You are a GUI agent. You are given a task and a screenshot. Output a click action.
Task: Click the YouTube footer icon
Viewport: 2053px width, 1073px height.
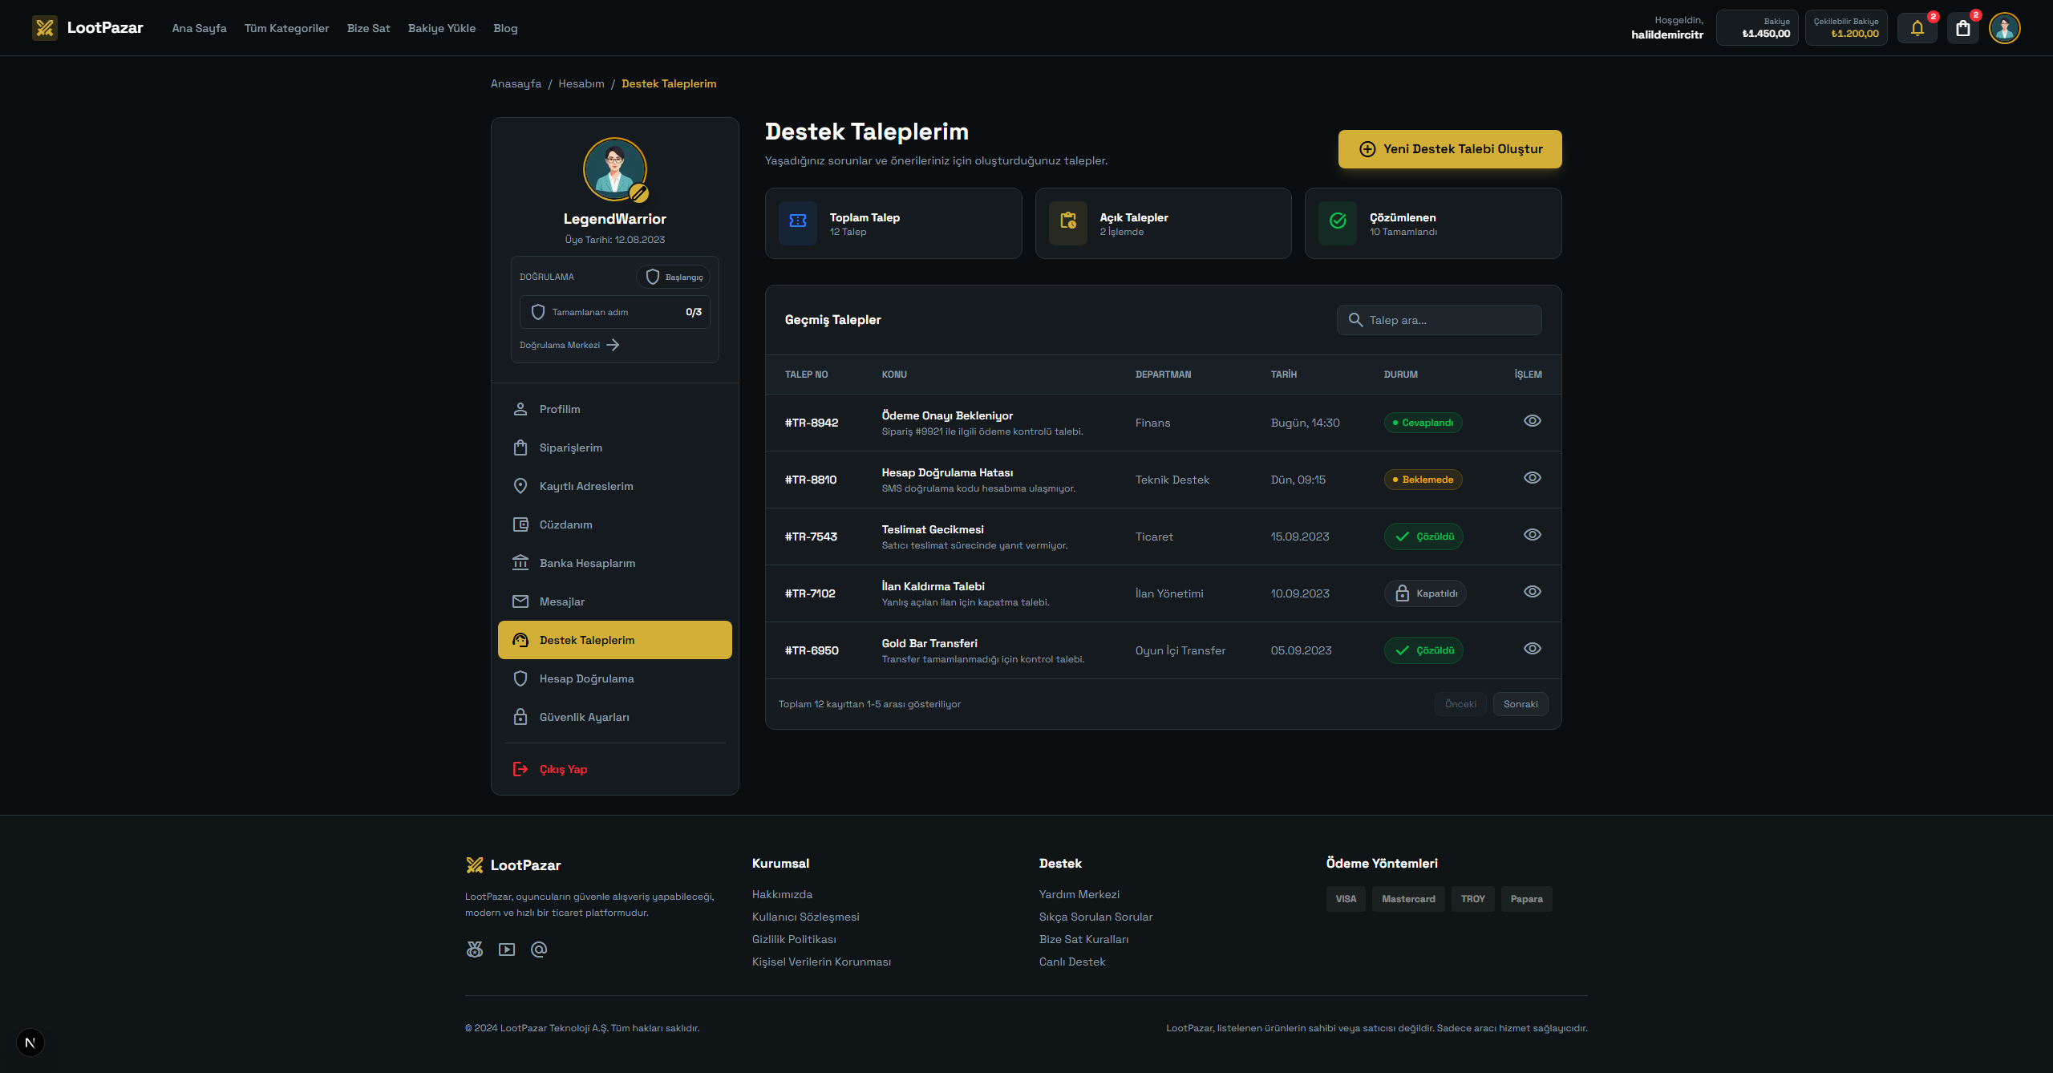point(507,950)
